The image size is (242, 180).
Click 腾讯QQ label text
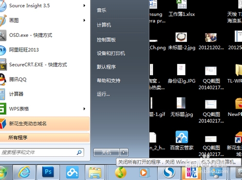pos(18,80)
